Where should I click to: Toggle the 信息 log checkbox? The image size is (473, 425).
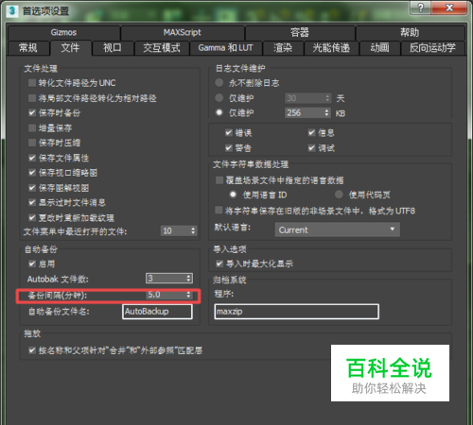point(311,132)
